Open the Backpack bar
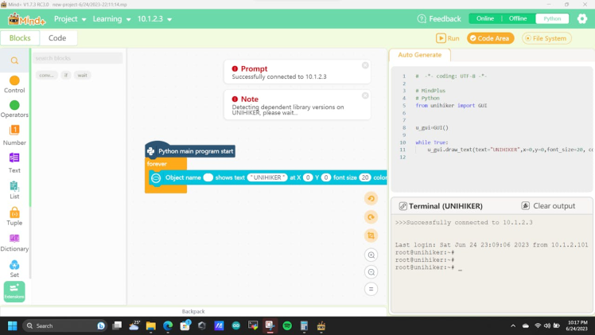The height and width of the screenshot is (335, 595). pos(193,311)
